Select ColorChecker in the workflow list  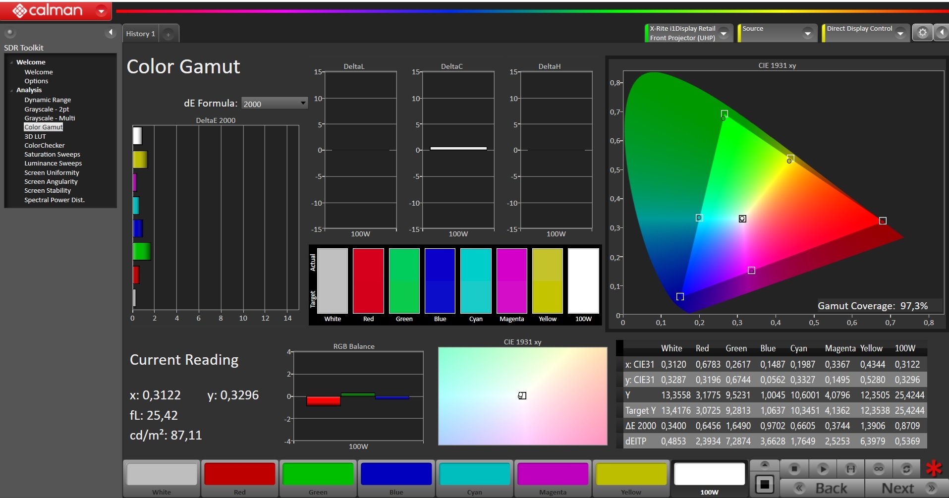click(x=45, y=145)
